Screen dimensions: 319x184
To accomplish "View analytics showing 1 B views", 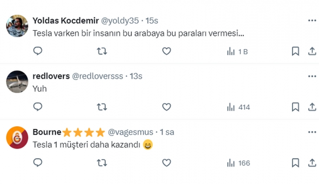I will (237, 51).
